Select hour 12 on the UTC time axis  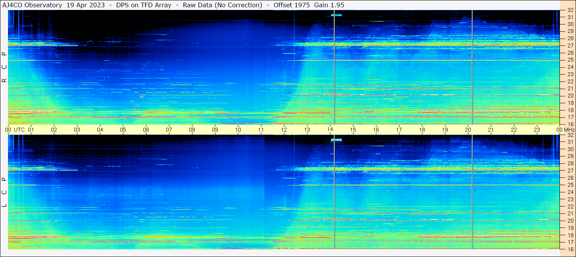[x=284, y=130]
